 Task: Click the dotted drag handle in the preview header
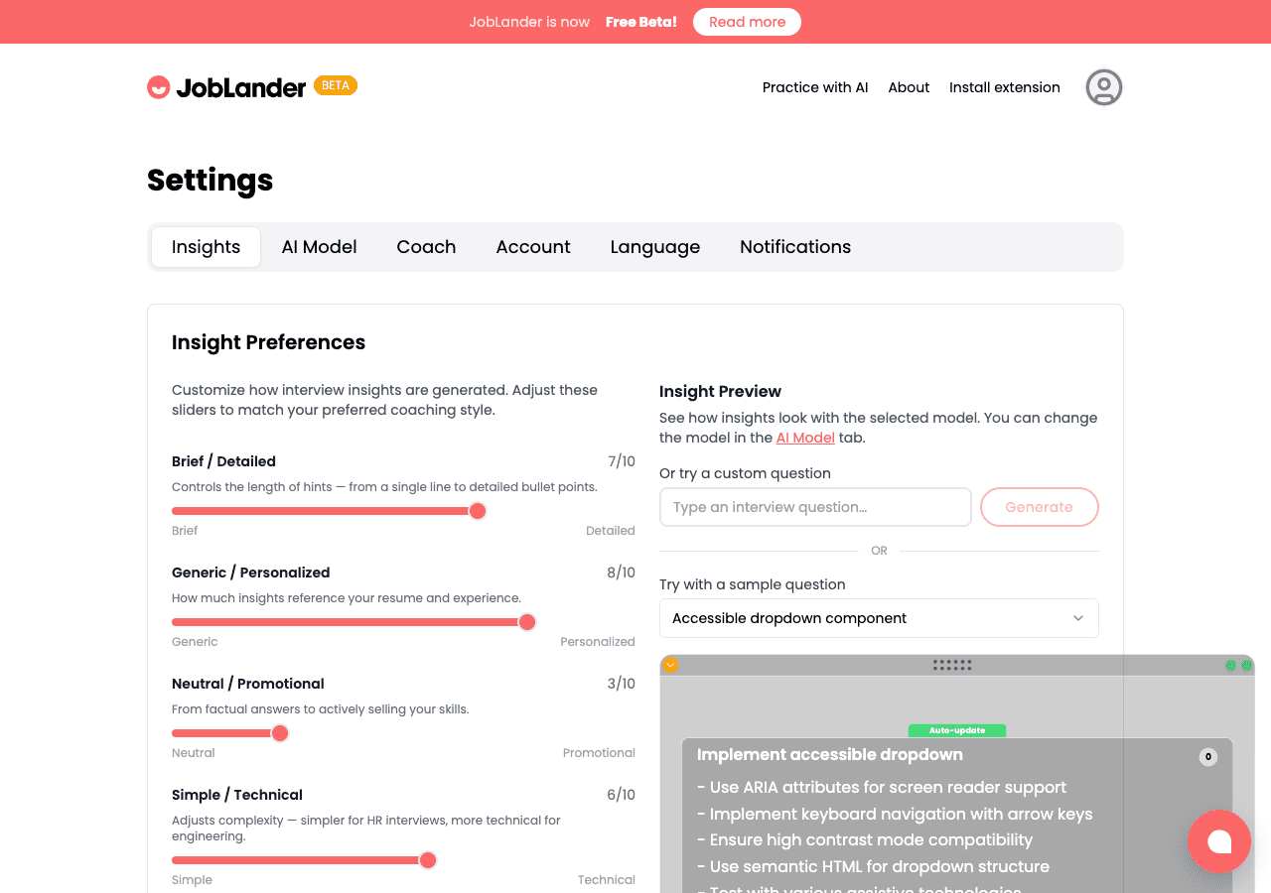click(952, 665)
